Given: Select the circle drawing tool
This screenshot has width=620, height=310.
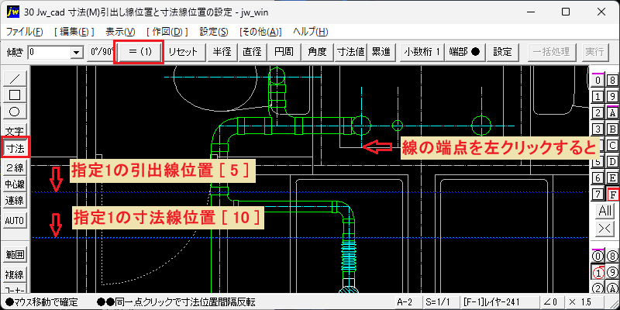Looking at the screenshot, I should pyautogui.click(x=15, y=112).
